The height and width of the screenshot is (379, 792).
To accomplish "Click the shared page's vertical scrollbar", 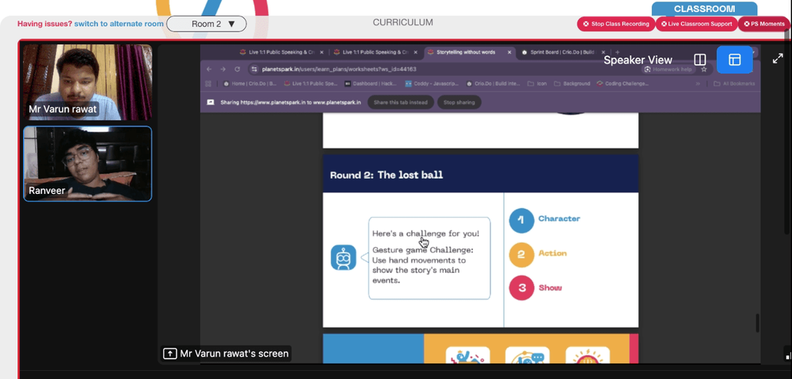I will pyautogui.click(x=756, y=322).
